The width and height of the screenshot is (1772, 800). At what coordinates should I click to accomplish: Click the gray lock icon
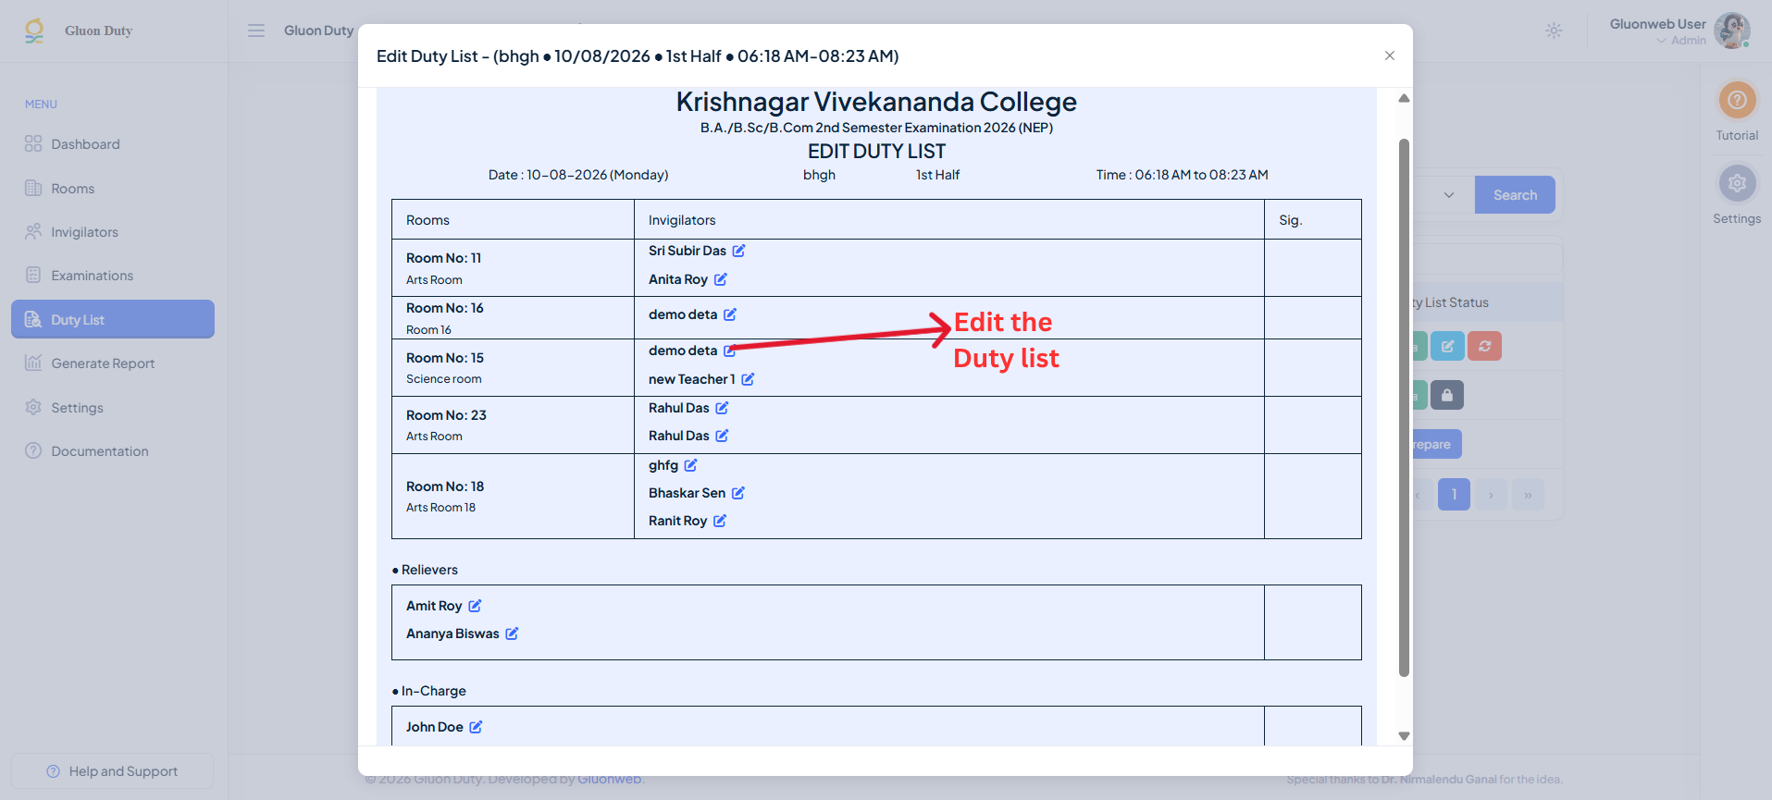[x=1446, y=395]
